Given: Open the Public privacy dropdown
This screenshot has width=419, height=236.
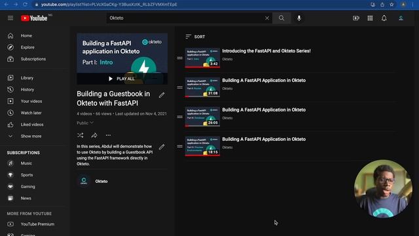Looking at the screenshot, I should (x=85, y=123).
